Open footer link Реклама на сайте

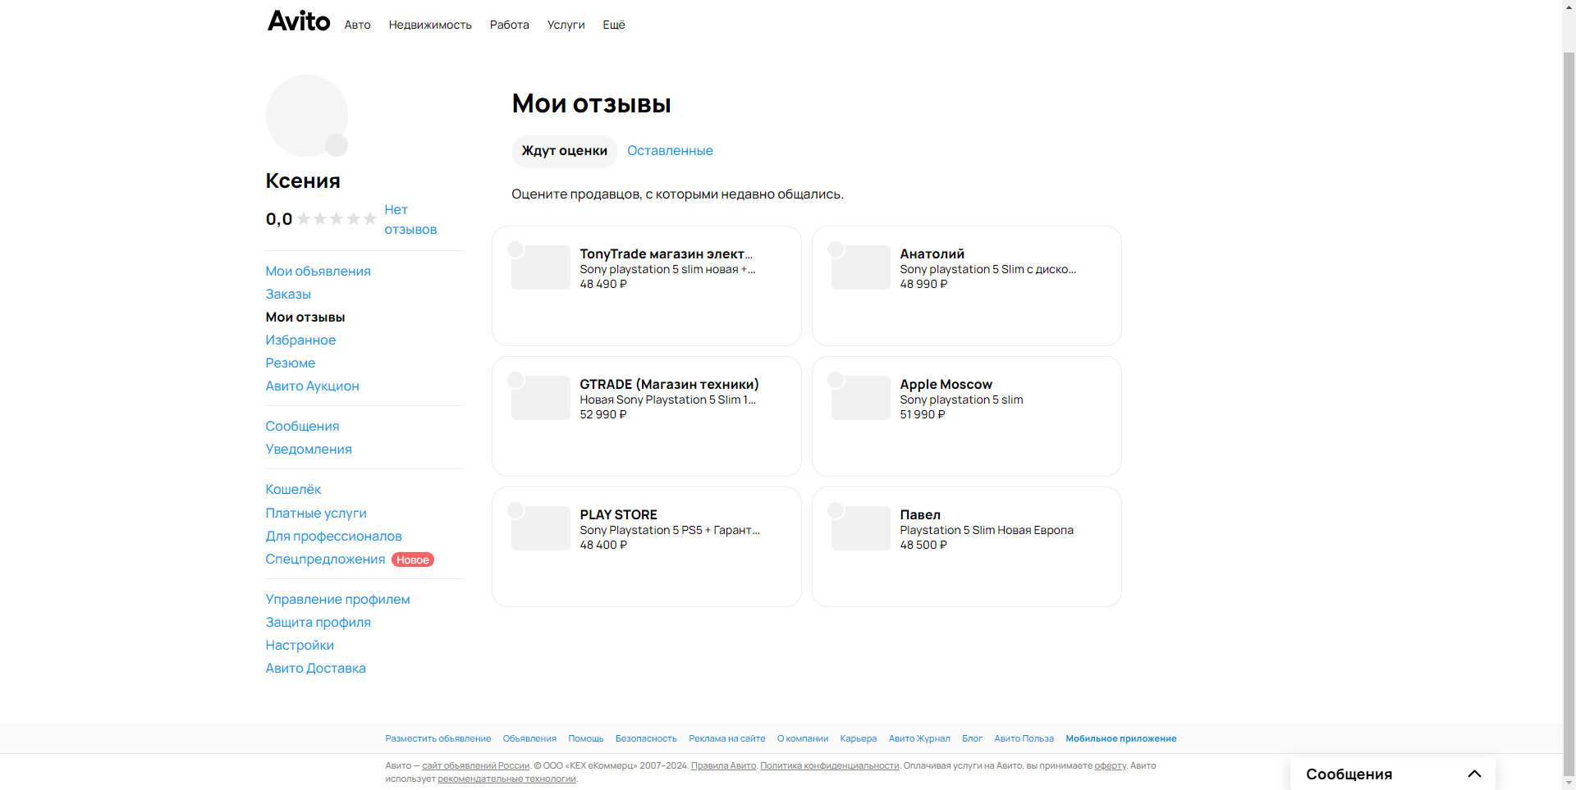pos(727,739)
